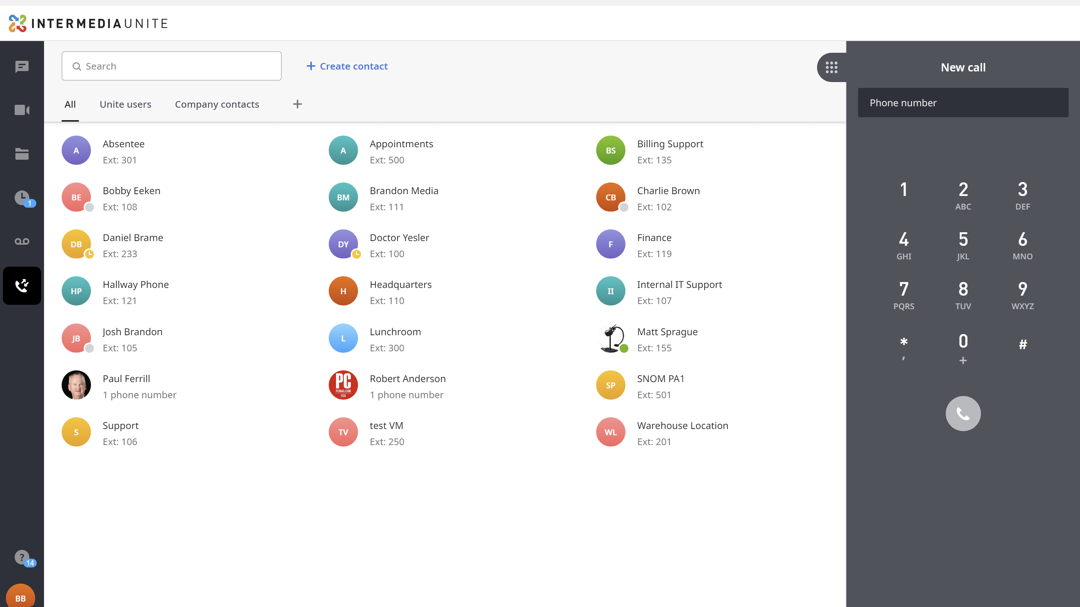Open the BB user profile avatar
This screenshot has height=607, width=1080.
point(21,596)
